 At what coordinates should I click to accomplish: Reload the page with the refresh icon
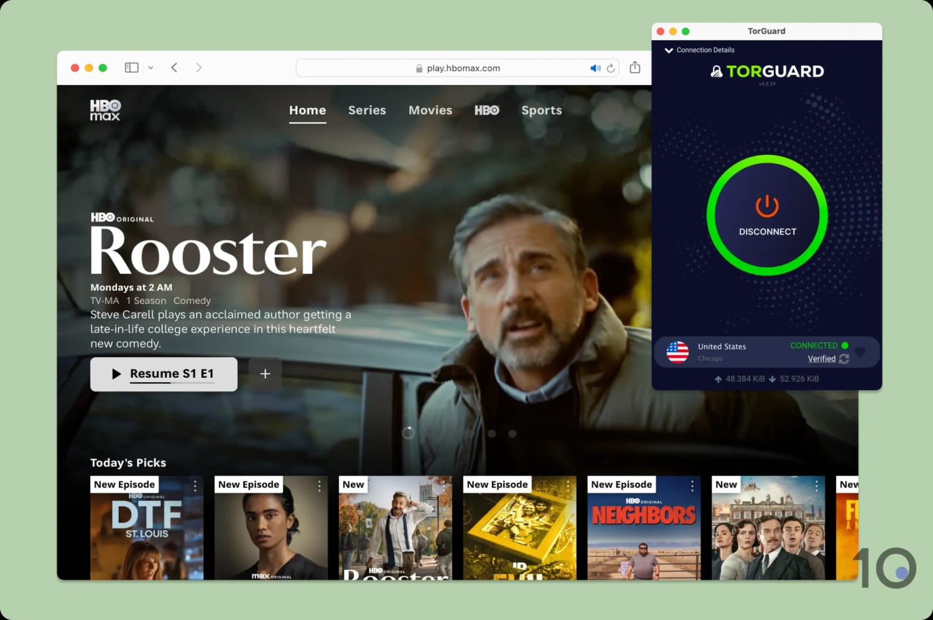pyautogui.click(x=611, y=68)
